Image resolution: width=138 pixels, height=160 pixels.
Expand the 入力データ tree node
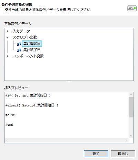(8, 31)
